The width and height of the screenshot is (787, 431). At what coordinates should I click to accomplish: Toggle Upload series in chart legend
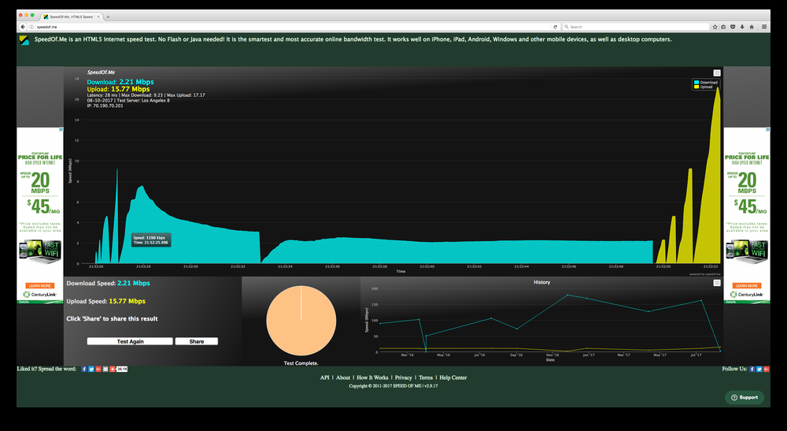703,87
